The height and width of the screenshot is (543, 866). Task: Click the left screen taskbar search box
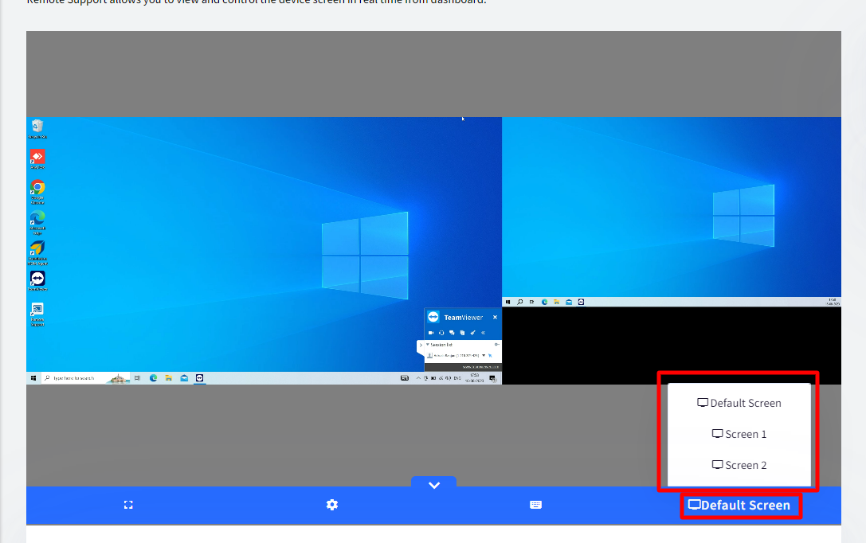click(85, 378)
